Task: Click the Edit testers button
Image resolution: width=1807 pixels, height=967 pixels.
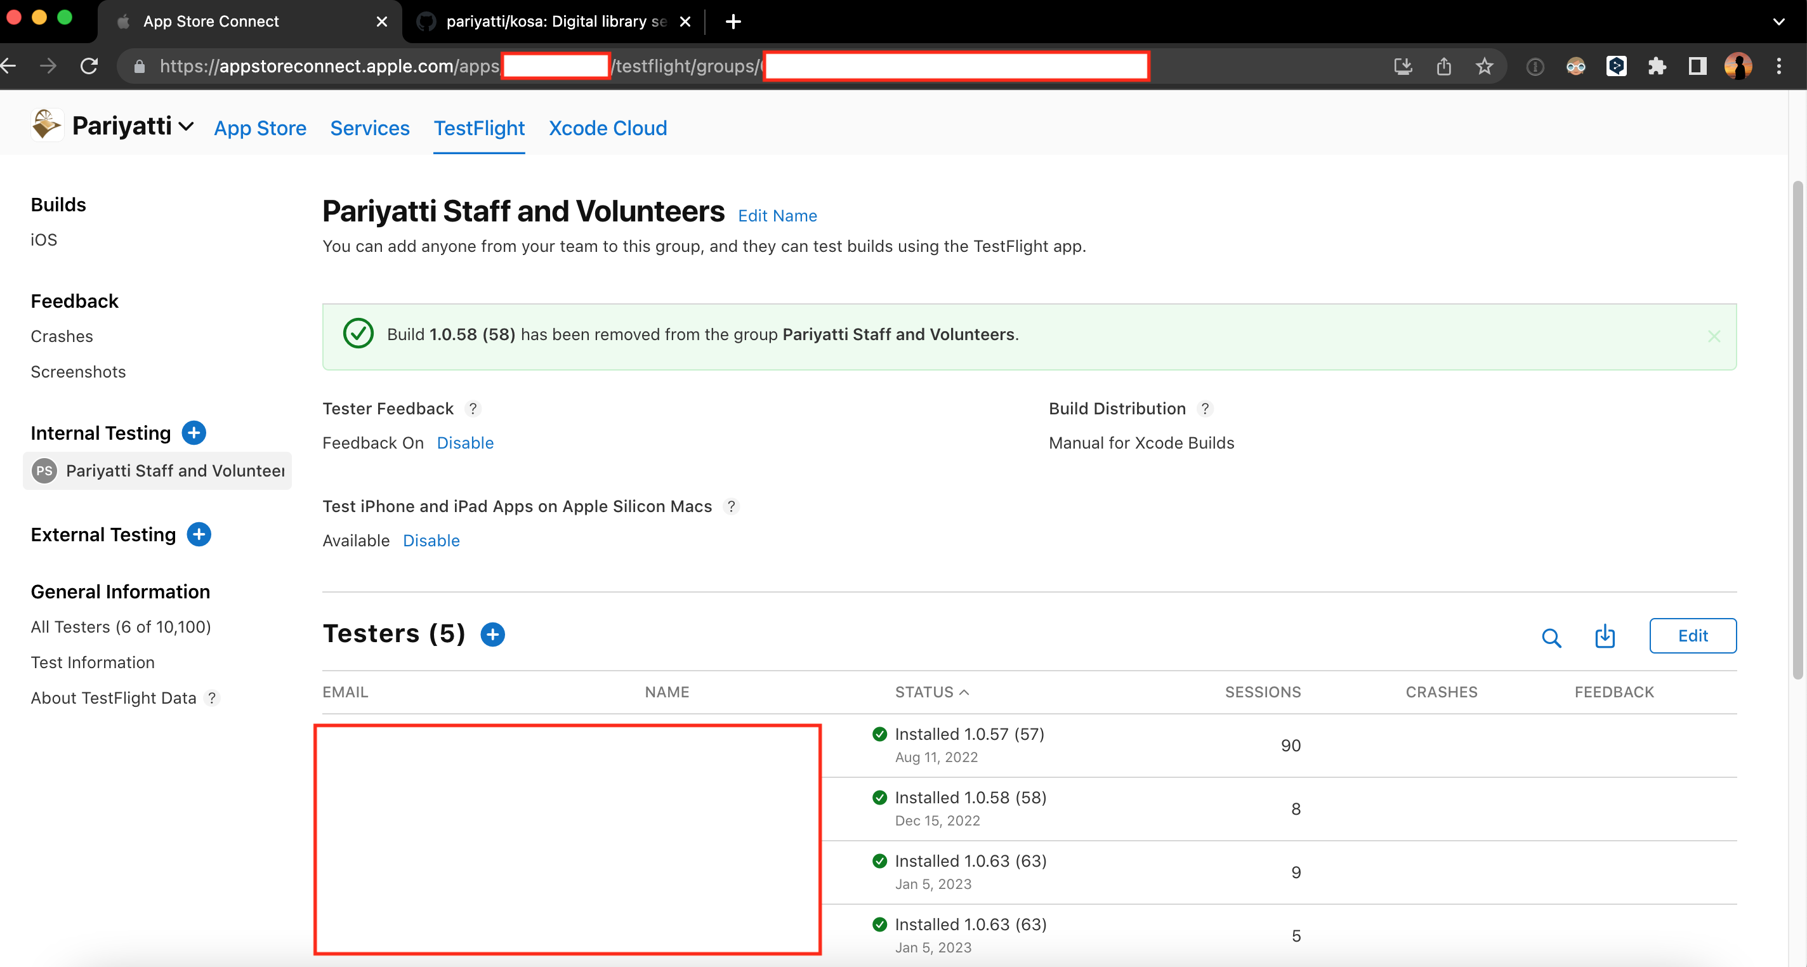Action: click(x=1693, y=636)
